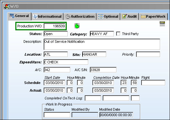The image size is (170, 120).
Task: Click the Status field showing Open
Action: coord(56,34)
